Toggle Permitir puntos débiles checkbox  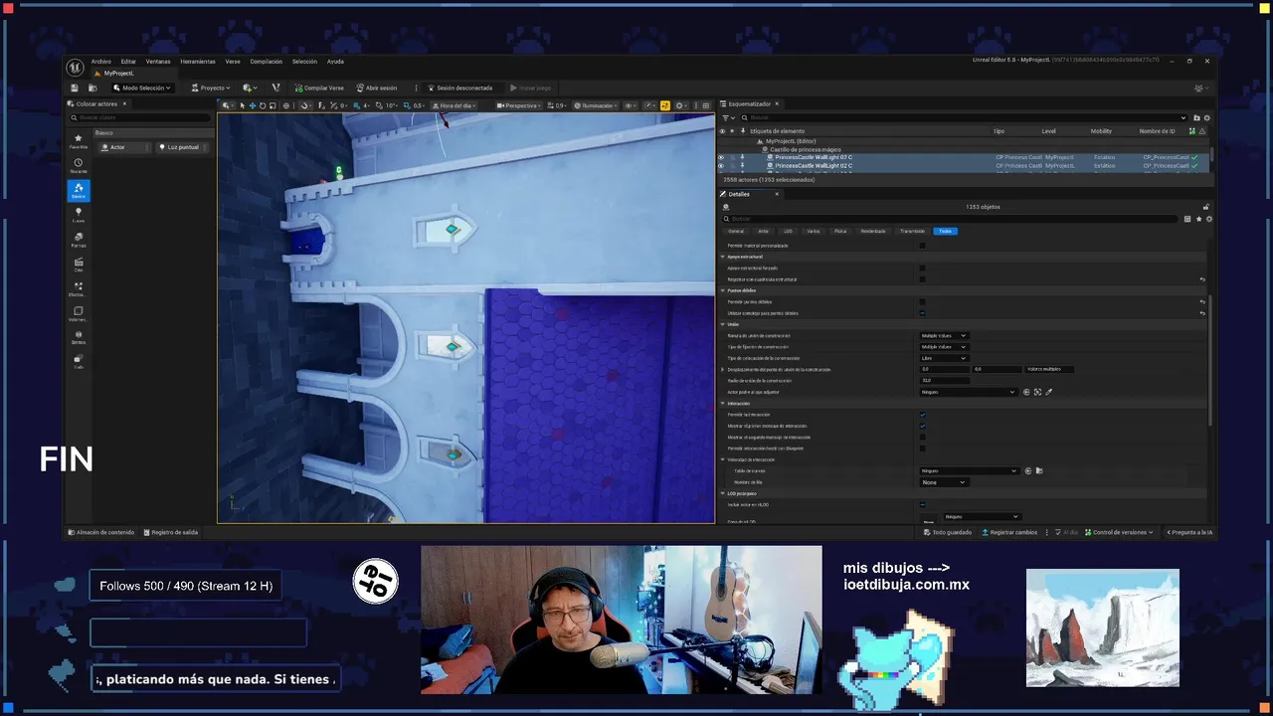click(922, 301)
